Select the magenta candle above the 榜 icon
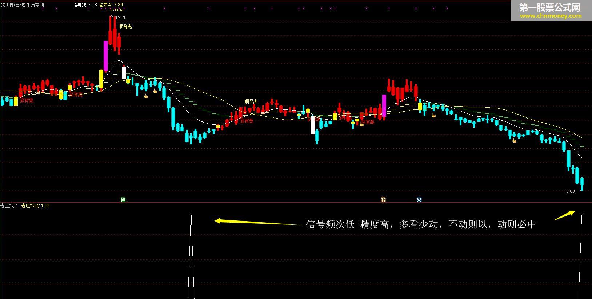 pos(384,105)
